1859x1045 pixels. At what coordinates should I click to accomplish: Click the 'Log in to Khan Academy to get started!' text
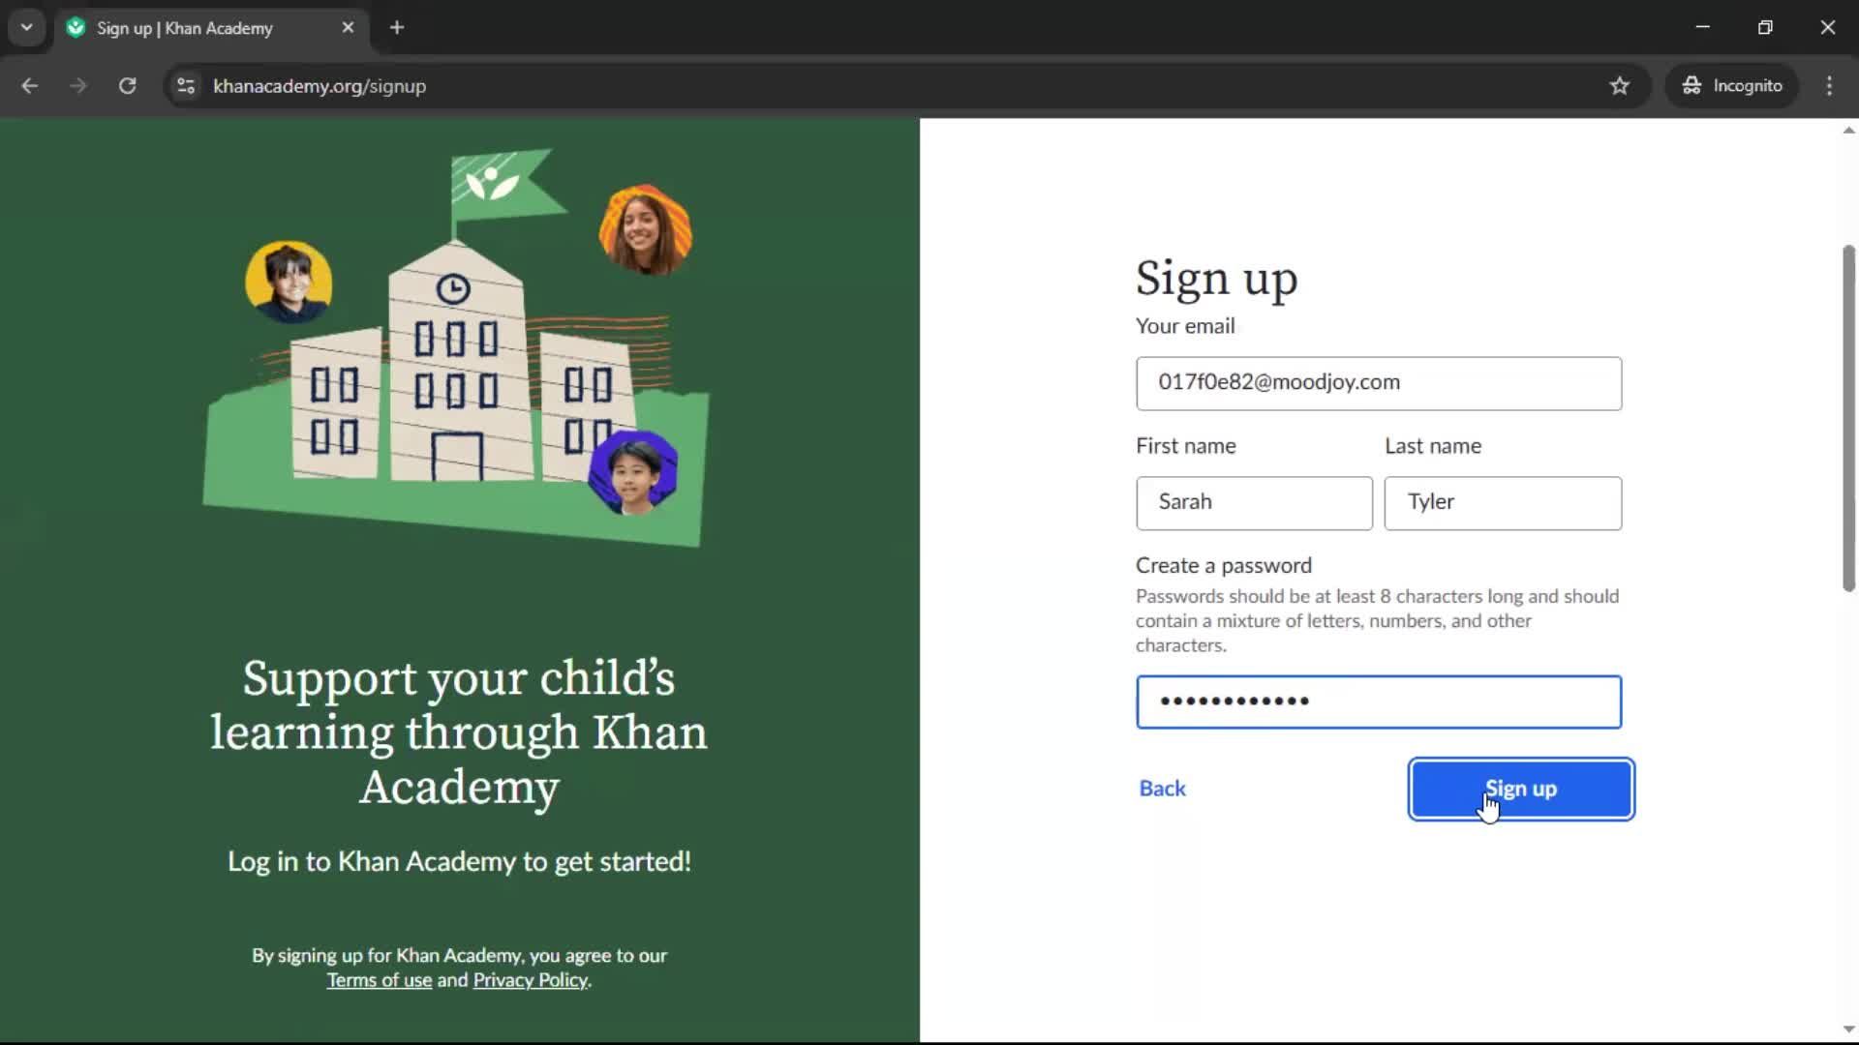[459, 861]
